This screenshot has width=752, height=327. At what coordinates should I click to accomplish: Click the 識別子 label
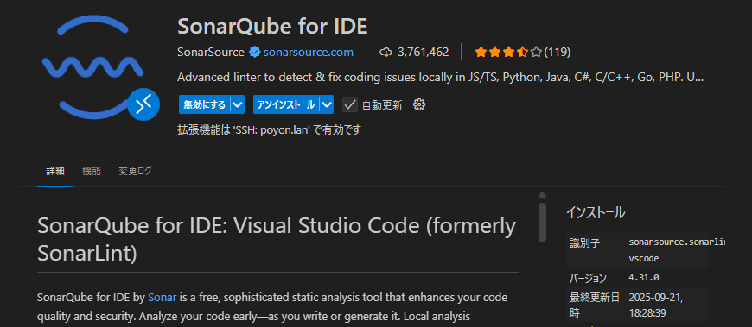pos(584,242)
